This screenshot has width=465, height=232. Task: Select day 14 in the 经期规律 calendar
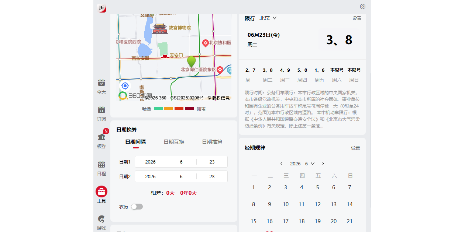(349, 204)
